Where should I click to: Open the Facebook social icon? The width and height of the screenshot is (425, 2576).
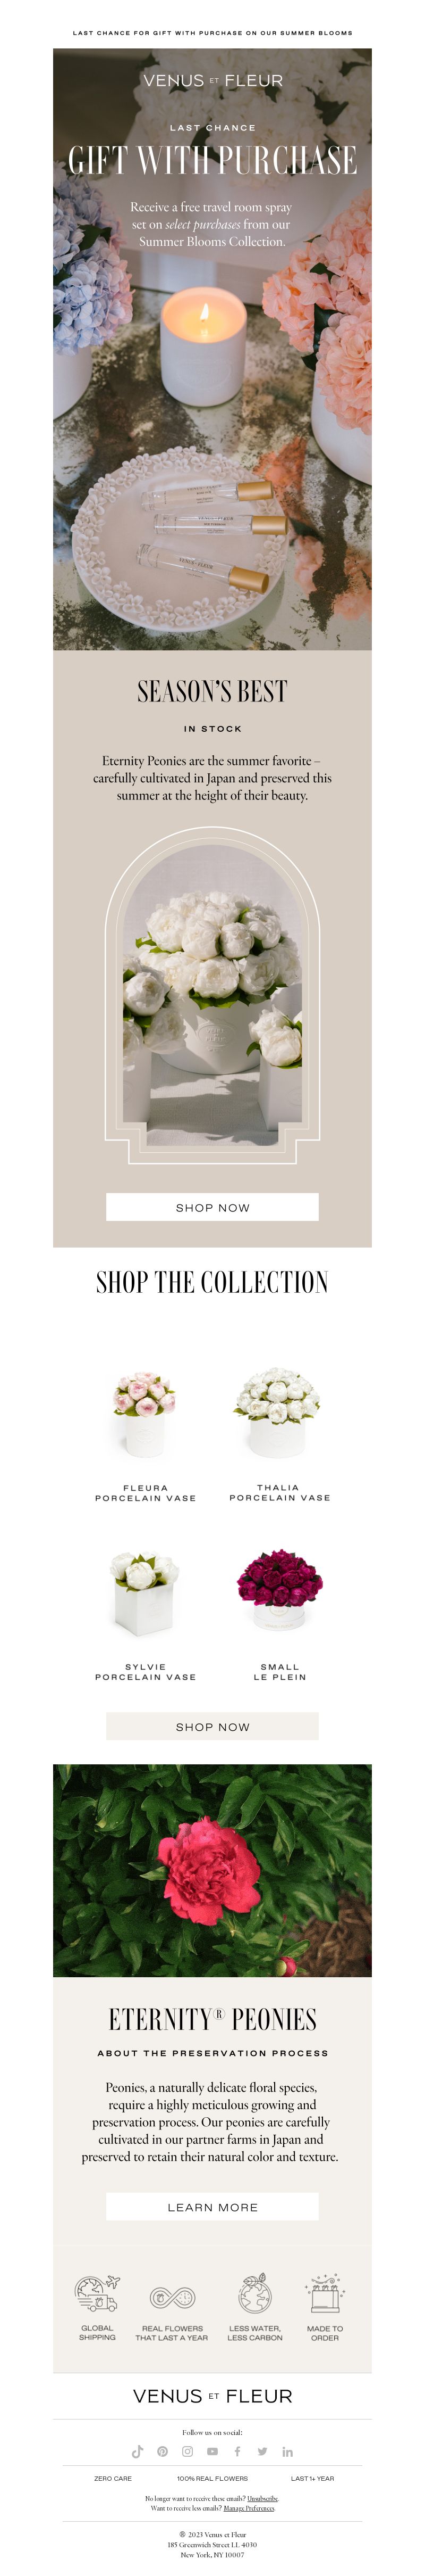point(237,2451)
